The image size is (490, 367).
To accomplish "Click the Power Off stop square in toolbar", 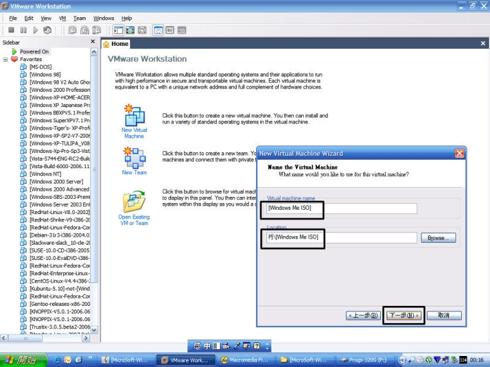I will click(x=11, y=30).
